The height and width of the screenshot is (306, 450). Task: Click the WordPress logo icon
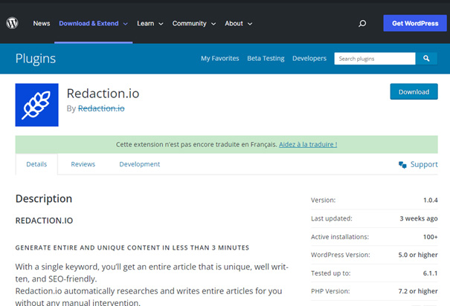(13, 23)
